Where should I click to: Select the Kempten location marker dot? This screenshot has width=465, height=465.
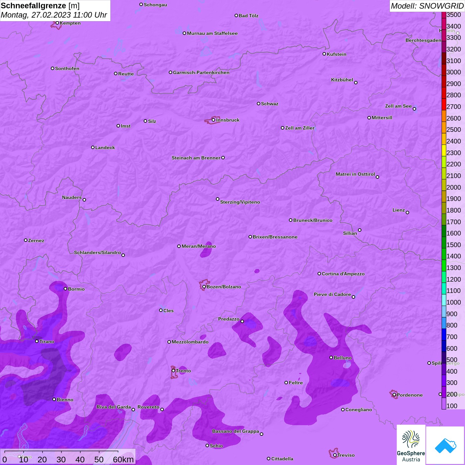57,23
